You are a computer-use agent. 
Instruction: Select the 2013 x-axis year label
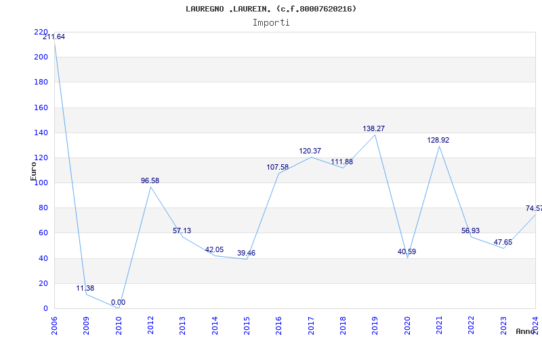(x=182, y=325)
